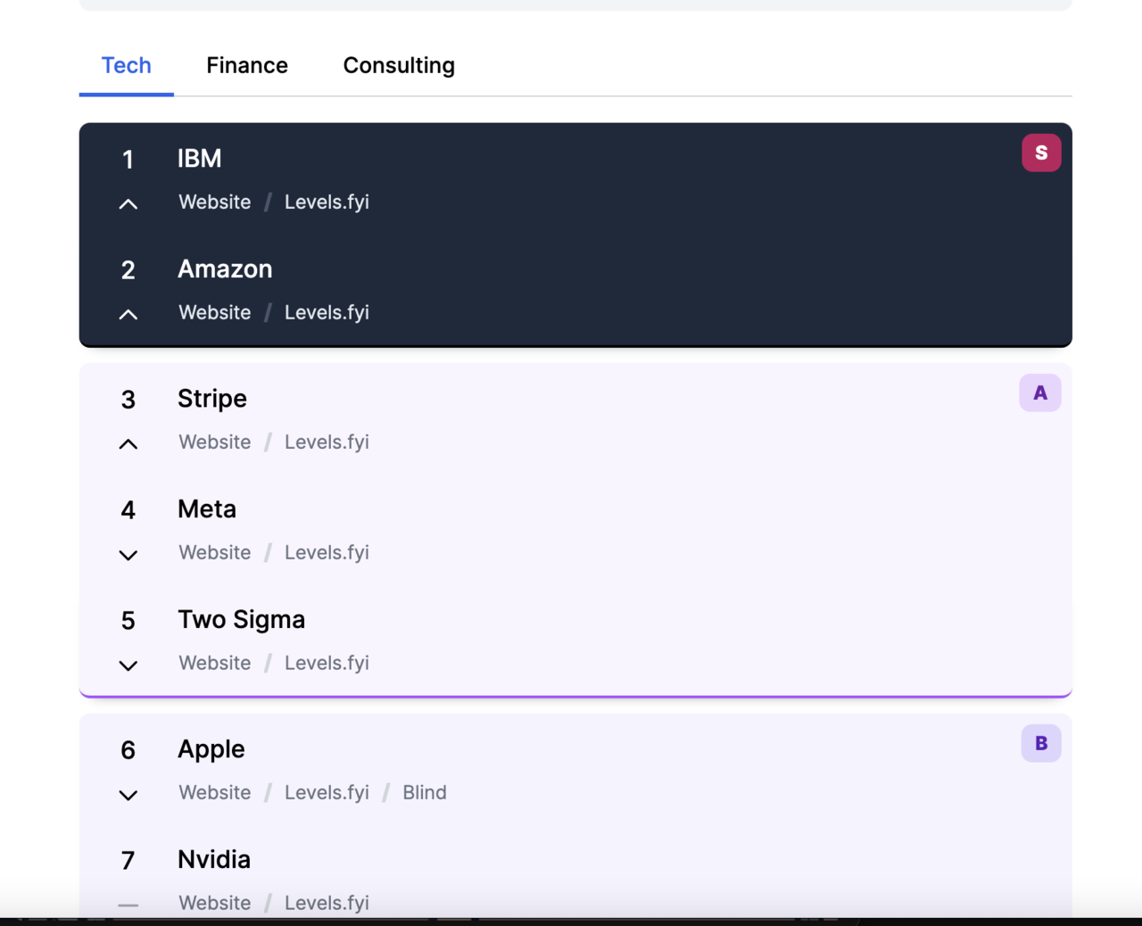This screenshot has height=926, width=1142.
Task: Click the unchanged dash icon under Nvidia rank
Action: coord(128,905)
